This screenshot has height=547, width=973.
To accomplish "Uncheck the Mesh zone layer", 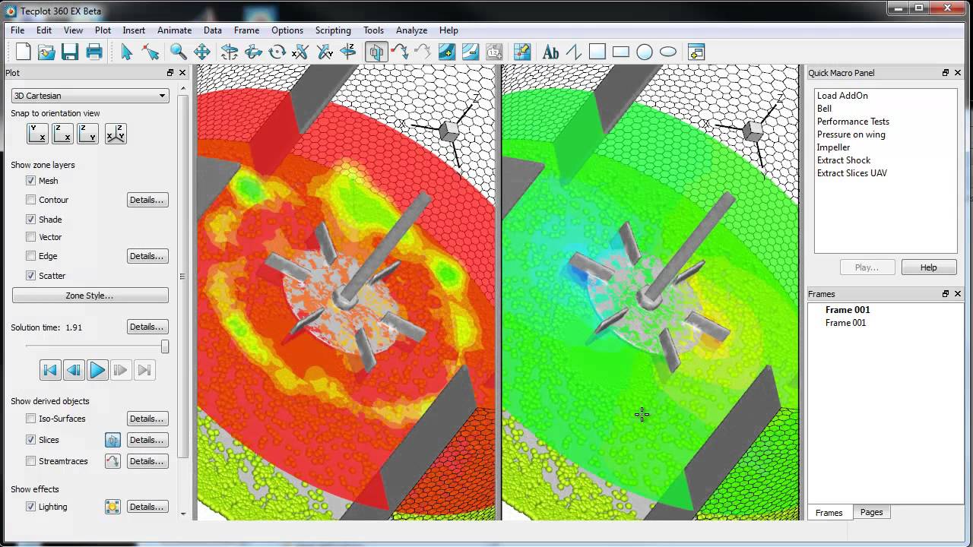I will tap(30, 181).
